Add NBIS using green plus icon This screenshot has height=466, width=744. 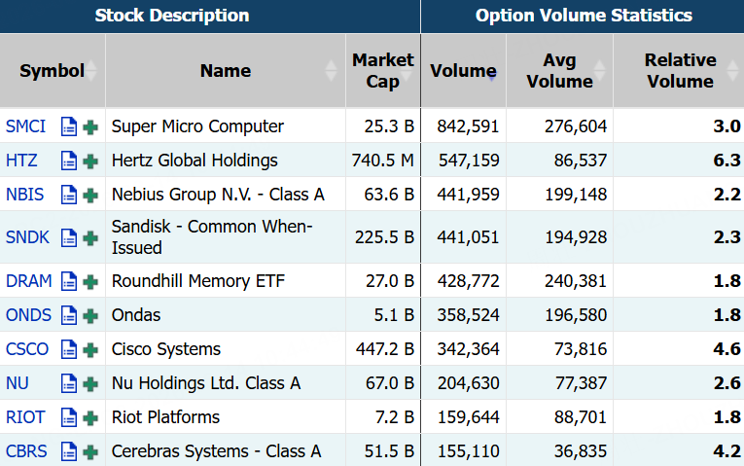[x=90, y=196]
